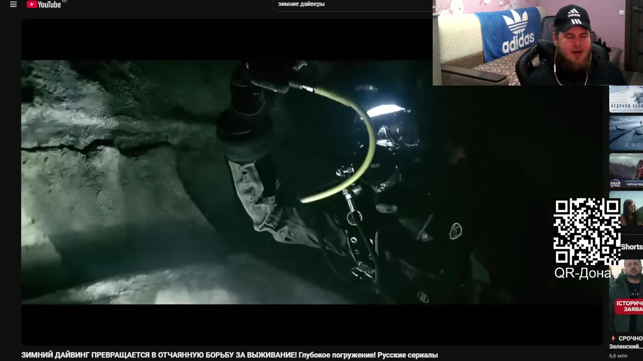
Task: Go to YouTube home via the logo
Action: coord(44,5)
